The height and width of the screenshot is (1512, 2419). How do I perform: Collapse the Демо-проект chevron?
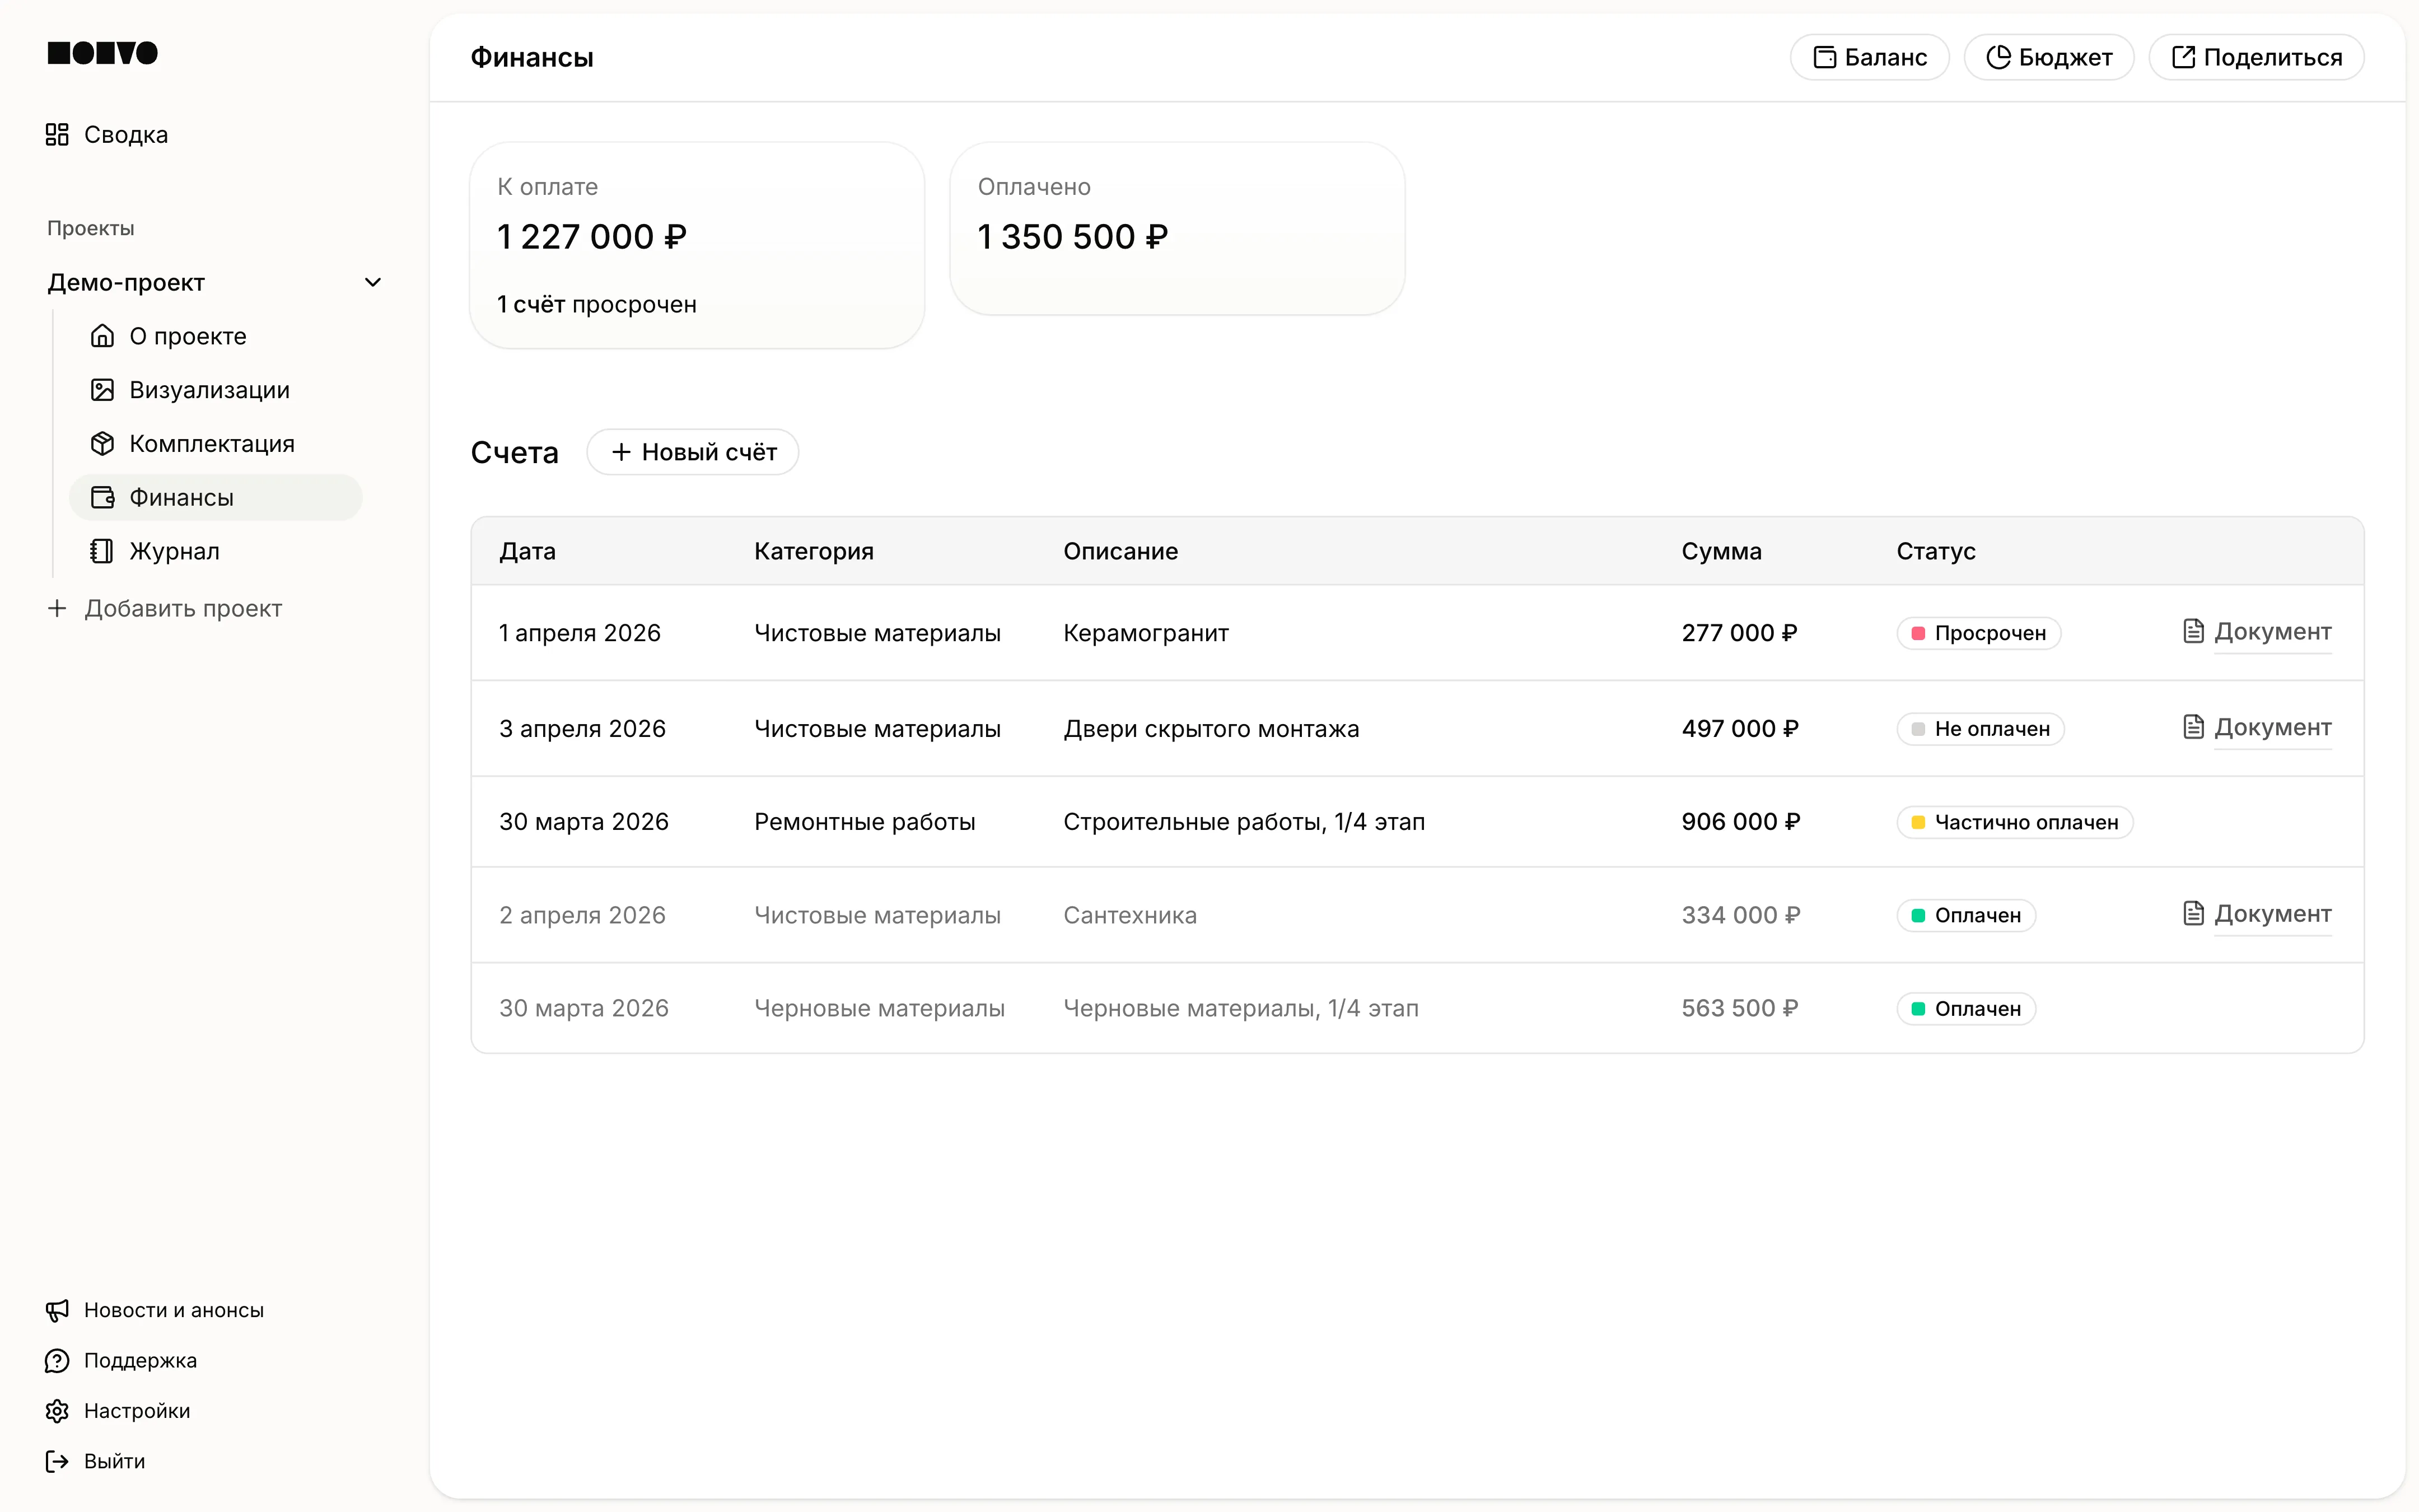373,283
